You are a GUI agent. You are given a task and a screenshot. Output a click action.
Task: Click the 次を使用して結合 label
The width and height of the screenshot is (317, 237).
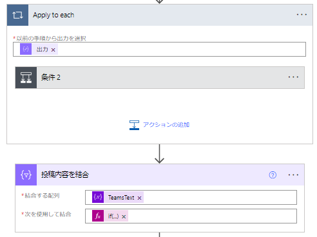(x=48, y=214)
